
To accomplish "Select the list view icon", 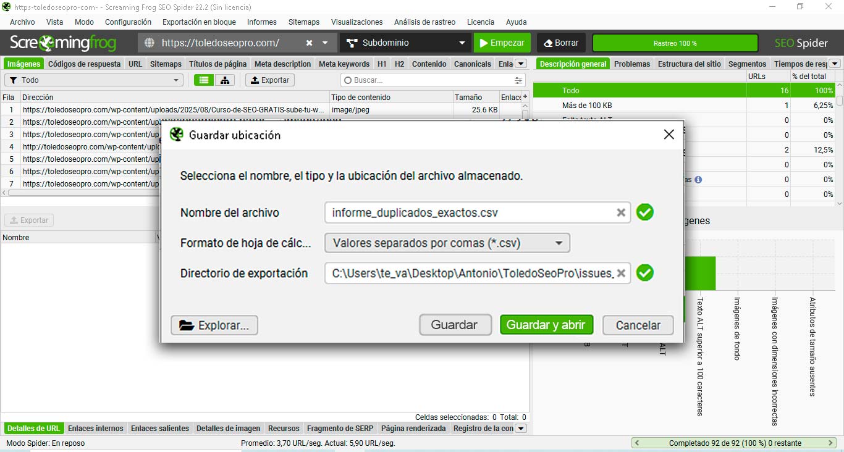I will (203, 80).
